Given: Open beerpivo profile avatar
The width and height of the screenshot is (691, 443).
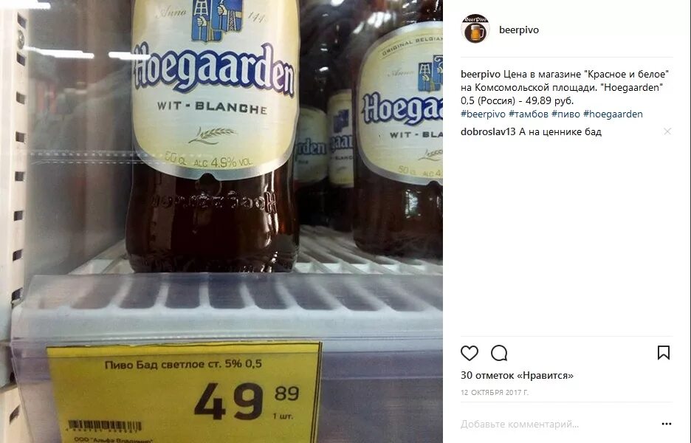Looking at the screenshot, I should pyautogui.click(x=475, y=30).
